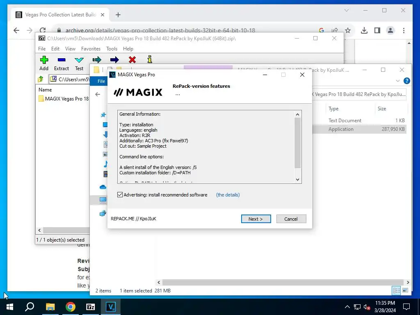
Task: Click Next in the MAGIX installer
Action: [x=256, y=219]
